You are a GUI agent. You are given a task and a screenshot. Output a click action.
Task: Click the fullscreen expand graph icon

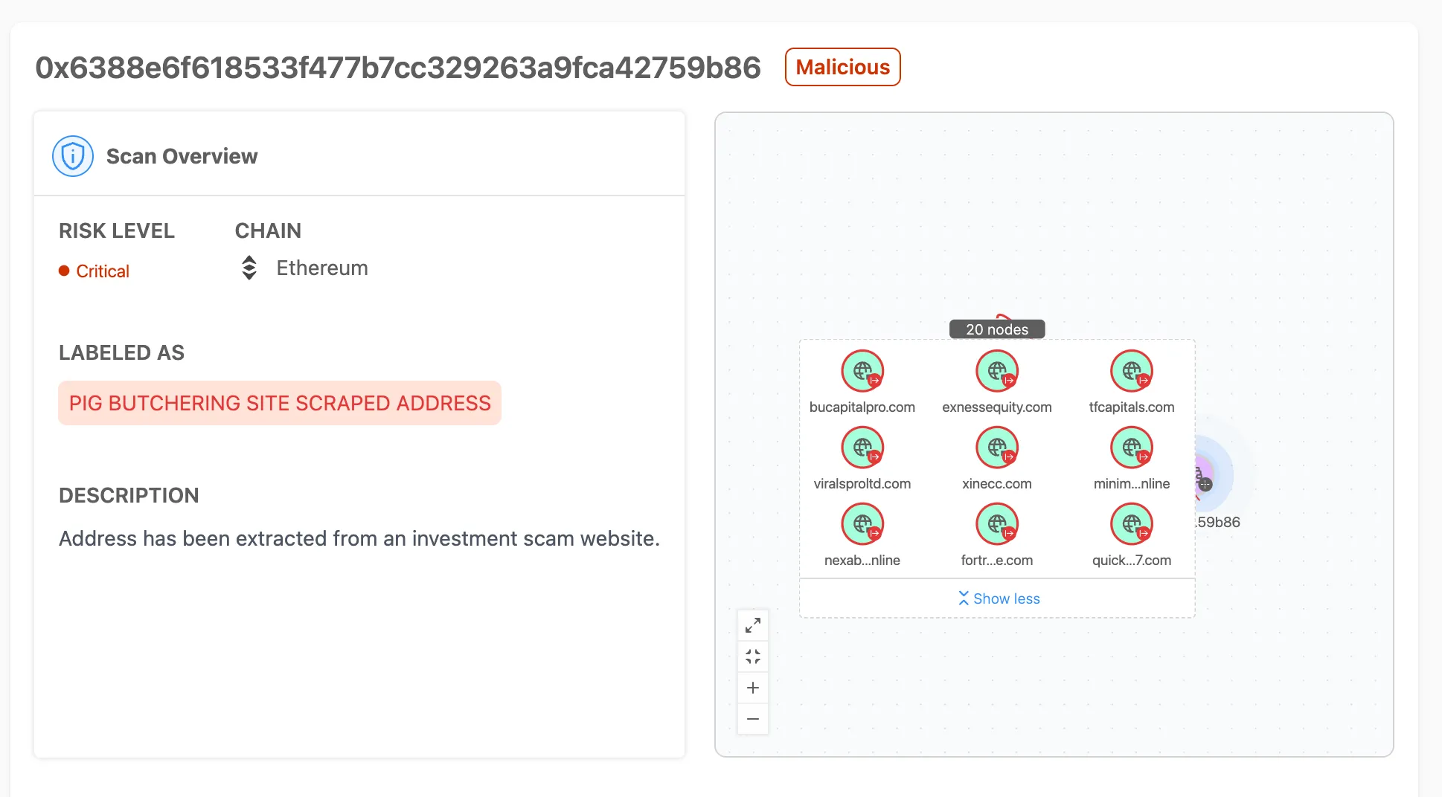click(753, 625)
